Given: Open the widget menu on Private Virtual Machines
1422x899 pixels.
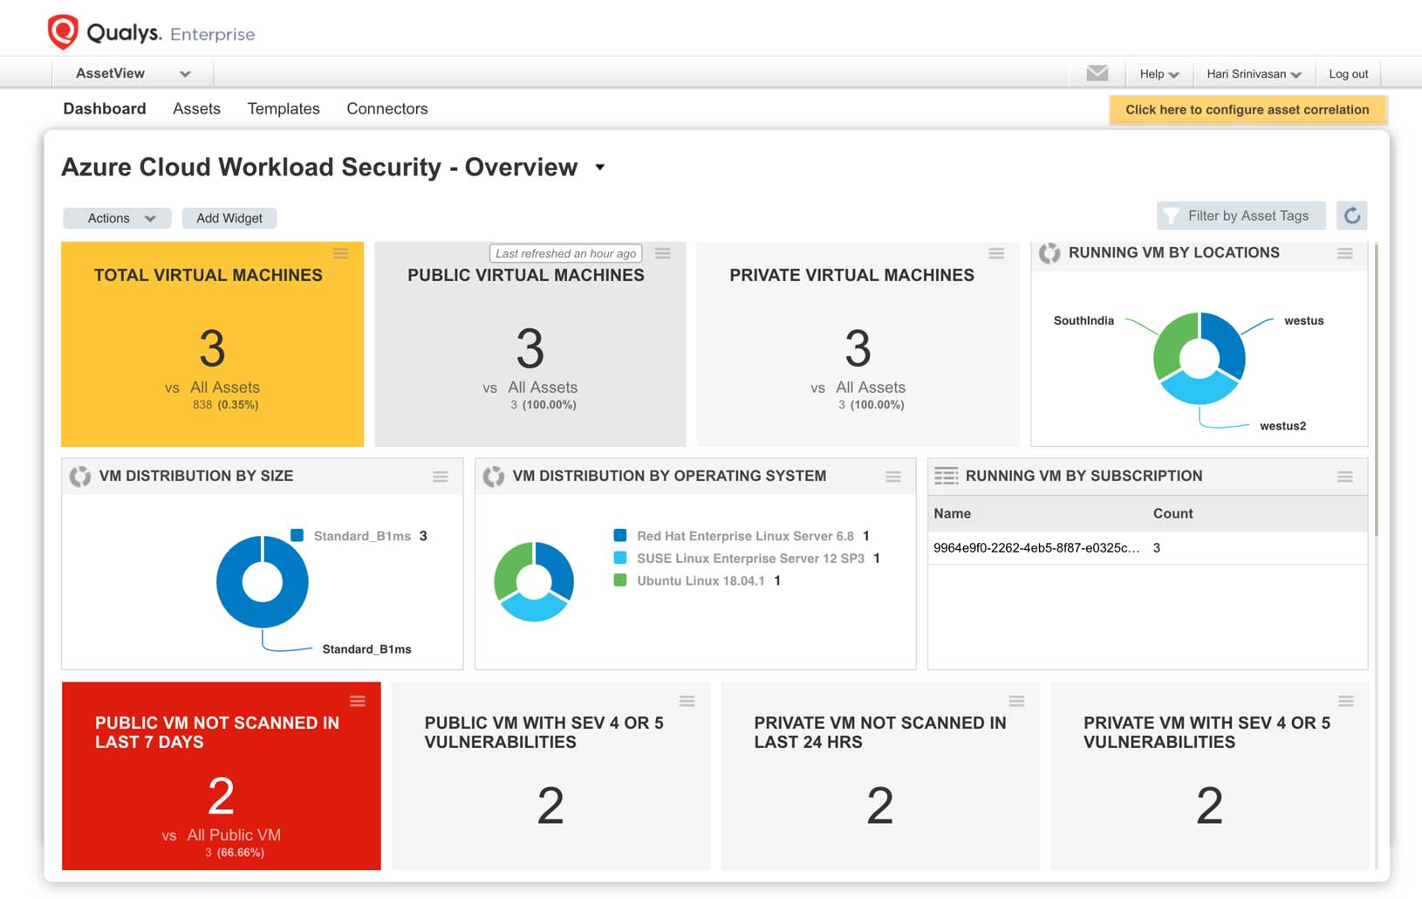Looking at the screenshot, I should 996,254.
